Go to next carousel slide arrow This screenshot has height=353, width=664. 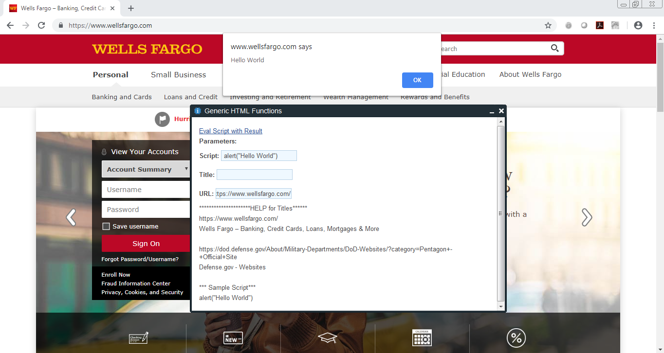[587, 217]
